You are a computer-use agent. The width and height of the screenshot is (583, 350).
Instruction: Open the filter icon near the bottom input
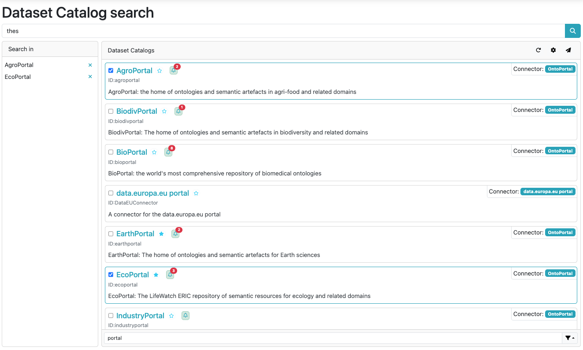(x=568, y=338)
